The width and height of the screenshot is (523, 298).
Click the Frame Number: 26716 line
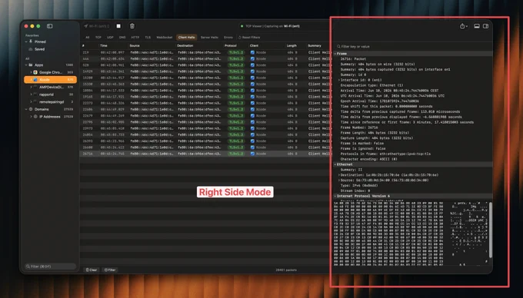pyautogui.click(x=359, y=127)
